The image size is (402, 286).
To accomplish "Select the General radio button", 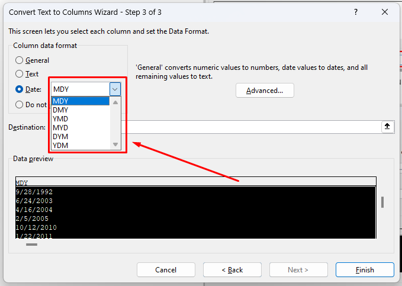I will coord(19,60).
